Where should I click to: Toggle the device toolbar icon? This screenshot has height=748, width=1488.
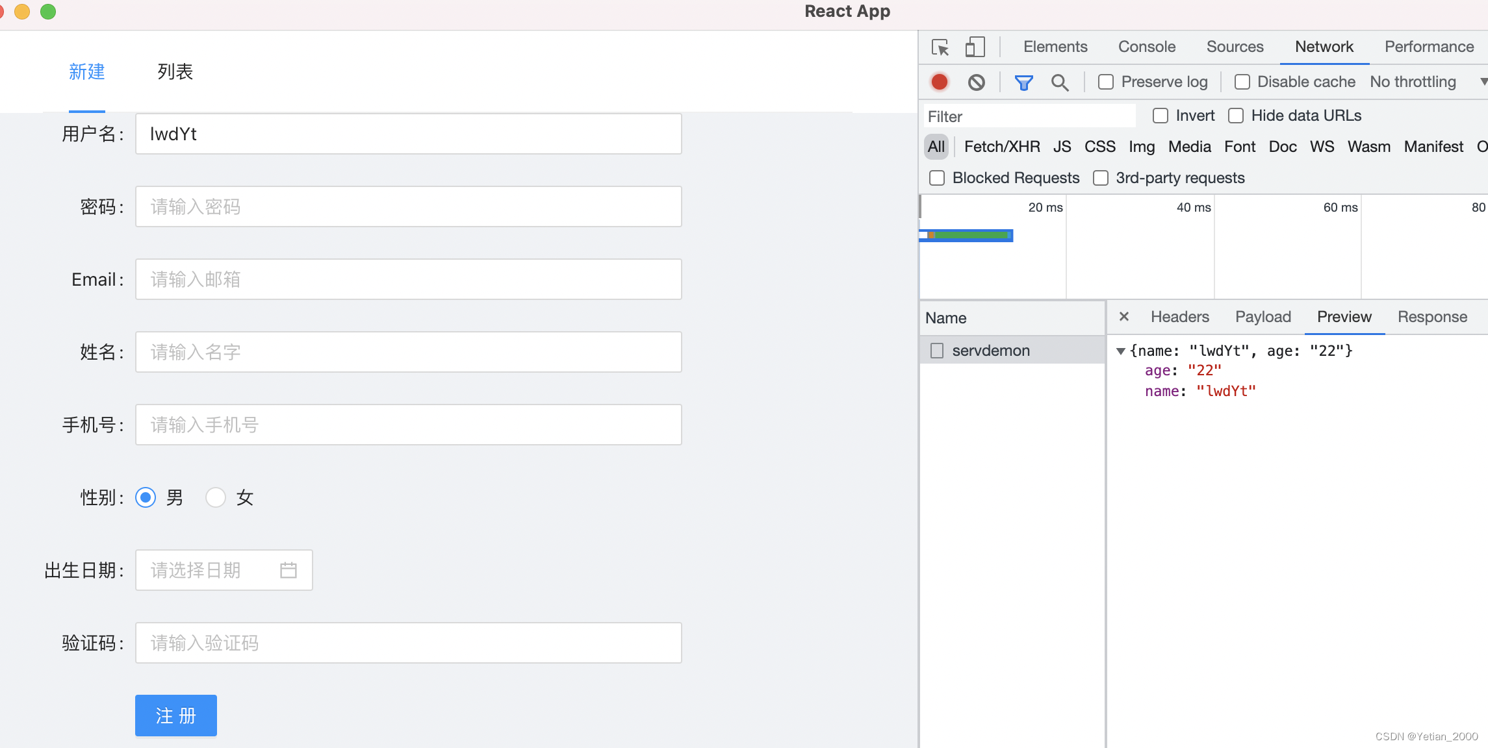tap(975, 47)
